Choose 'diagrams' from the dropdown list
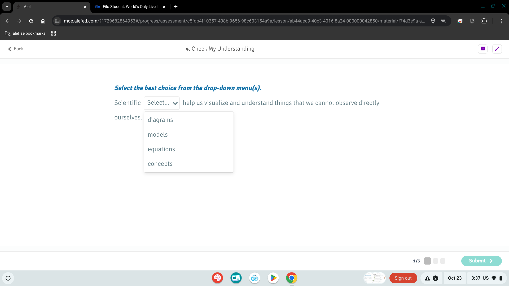Image resolution: width=509 pixels, height=286 pixels. click(x=160, y=120)
